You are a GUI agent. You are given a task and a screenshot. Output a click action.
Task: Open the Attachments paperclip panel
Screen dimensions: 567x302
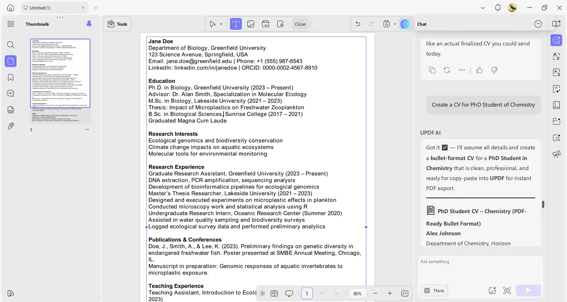point(10,126)
